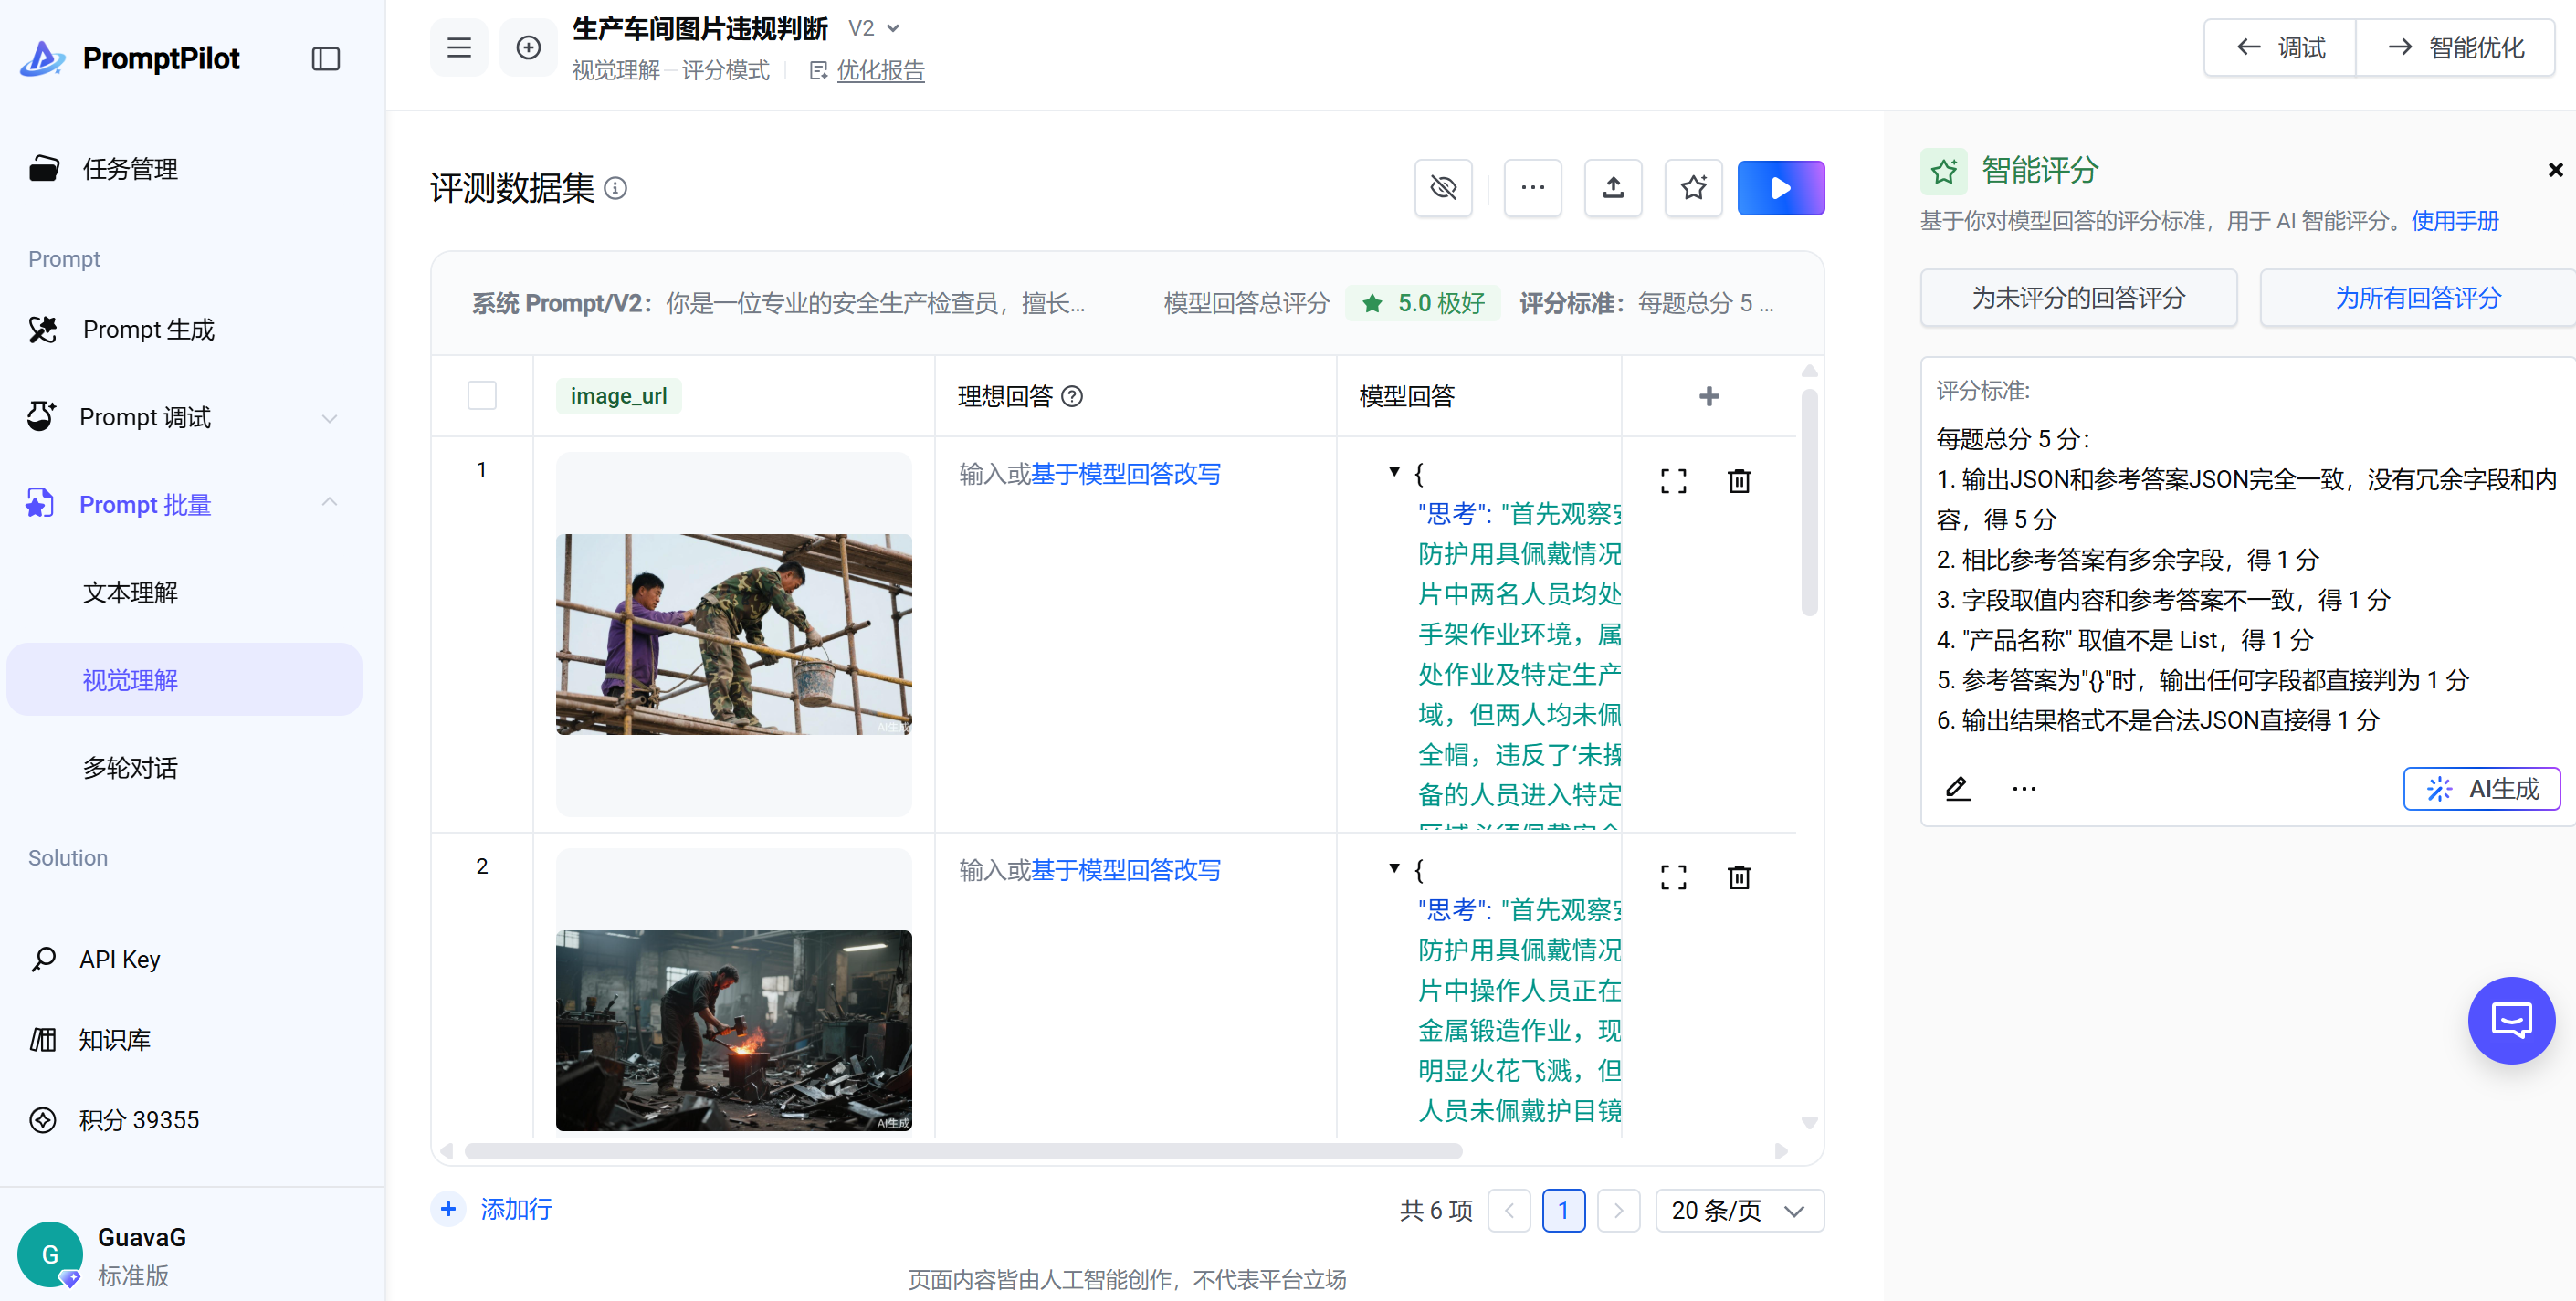This screenshot has width=2576, height=1301.
Task: Collapse the Prompt 批量 sidebar section
Action: click(329, 504)
